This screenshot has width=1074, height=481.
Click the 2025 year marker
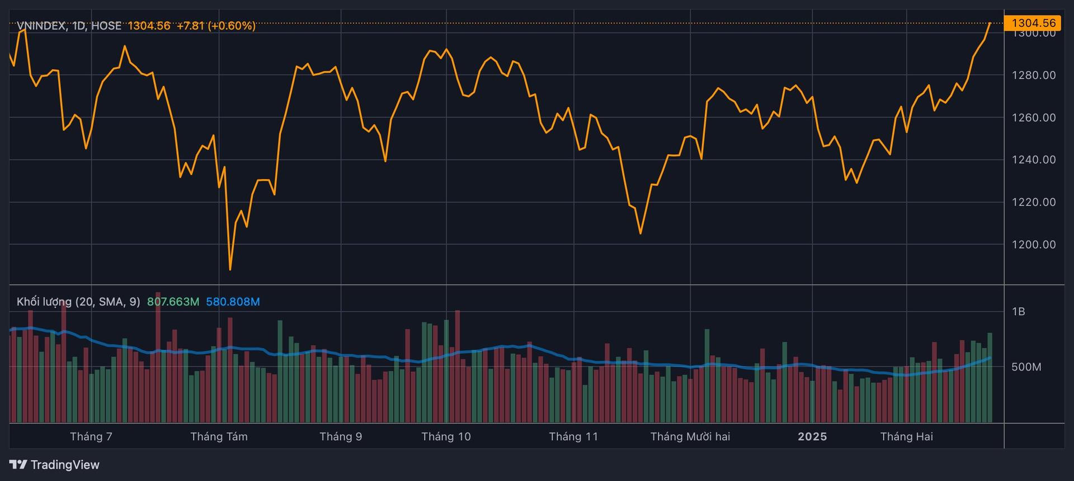812,437
